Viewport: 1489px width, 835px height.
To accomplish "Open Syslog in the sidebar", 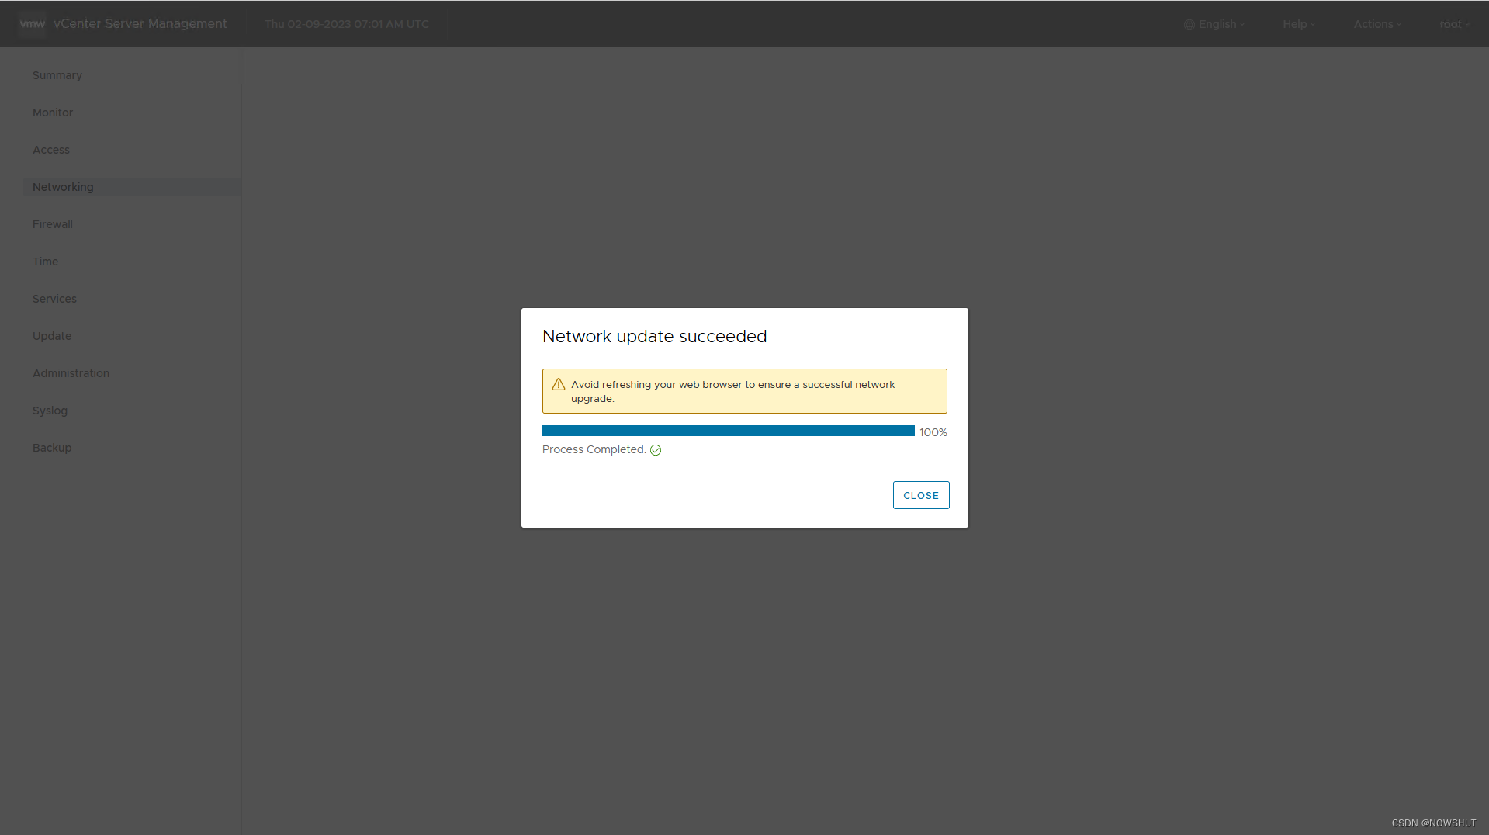I will point(50,411).
